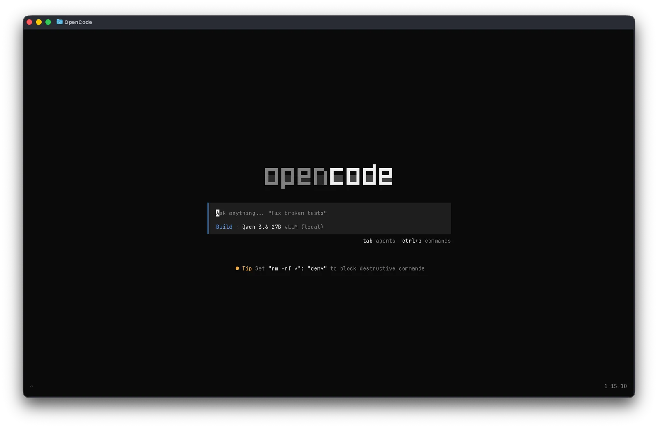This screenshot has width=658, height=428.
Task: Click the vLLM (local) provider text
Action: tap(304, 227)
